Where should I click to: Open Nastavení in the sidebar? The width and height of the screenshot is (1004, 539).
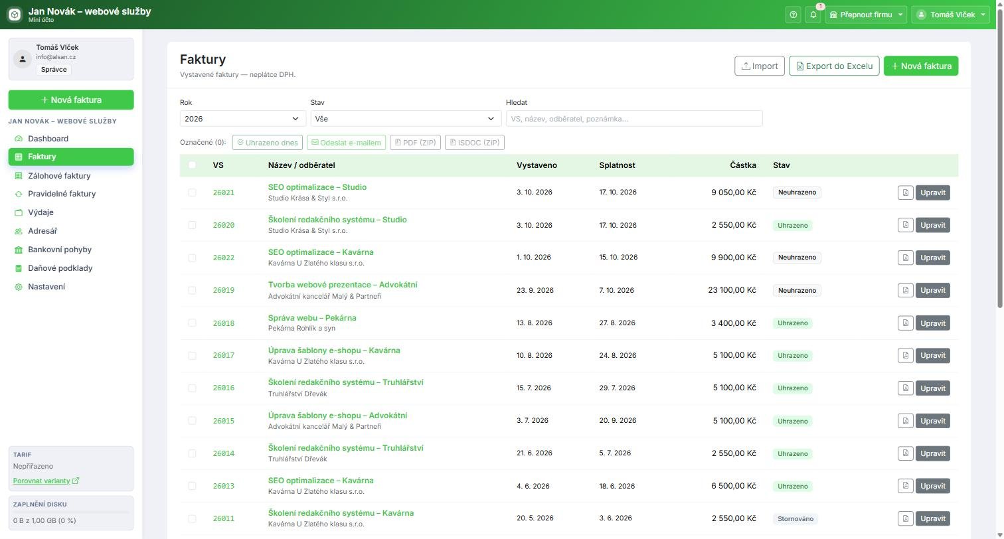pos(71,287)
